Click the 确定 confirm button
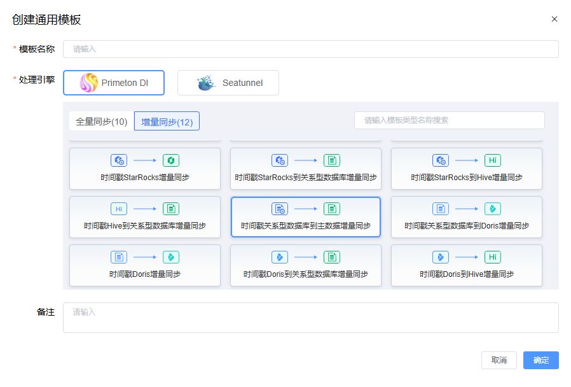The width and height of the screenshot is (571, 387). 540,360
